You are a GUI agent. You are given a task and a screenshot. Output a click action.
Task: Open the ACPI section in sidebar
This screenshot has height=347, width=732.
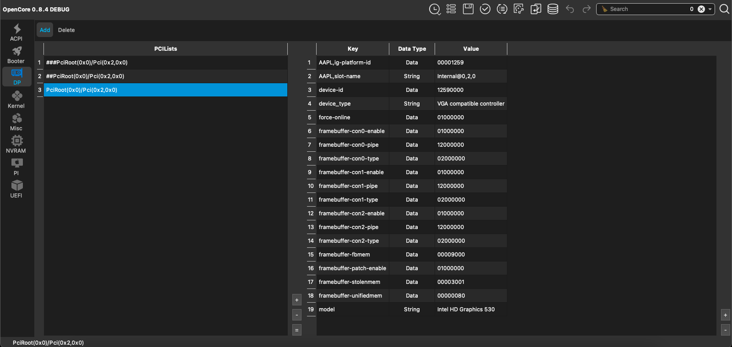16,32
